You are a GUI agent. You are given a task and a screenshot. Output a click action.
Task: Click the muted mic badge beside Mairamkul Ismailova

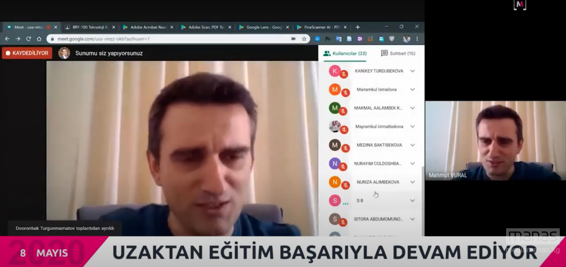[x=345, y=92]
